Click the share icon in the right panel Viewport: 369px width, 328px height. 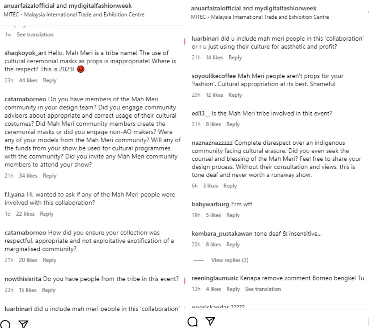tap(210, 321)
